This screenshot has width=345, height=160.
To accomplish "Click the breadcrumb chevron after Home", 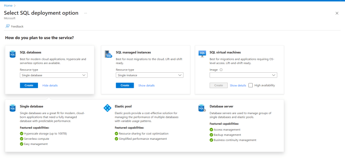I will point(15,6).
